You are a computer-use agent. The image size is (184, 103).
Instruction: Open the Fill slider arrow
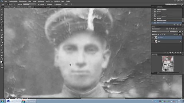pyautogui.click(x=182, y=34)
